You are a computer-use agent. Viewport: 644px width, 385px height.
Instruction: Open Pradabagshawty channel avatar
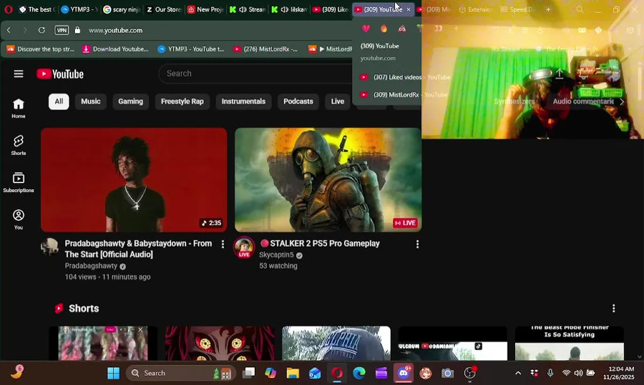pyautogui.click(x=50, y=247)
